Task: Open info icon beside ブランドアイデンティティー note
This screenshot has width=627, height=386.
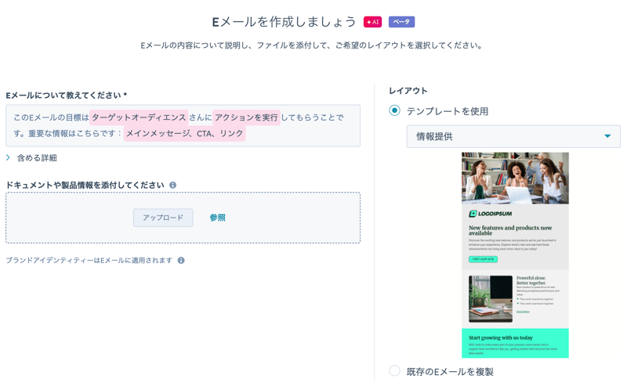Action: point(181,261)
